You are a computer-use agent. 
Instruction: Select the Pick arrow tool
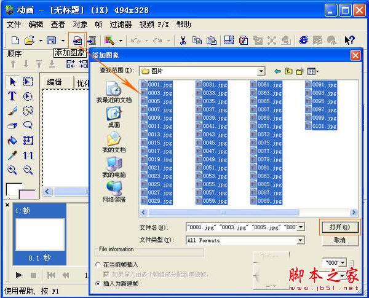pyautogui.click(x=13, y=82)
